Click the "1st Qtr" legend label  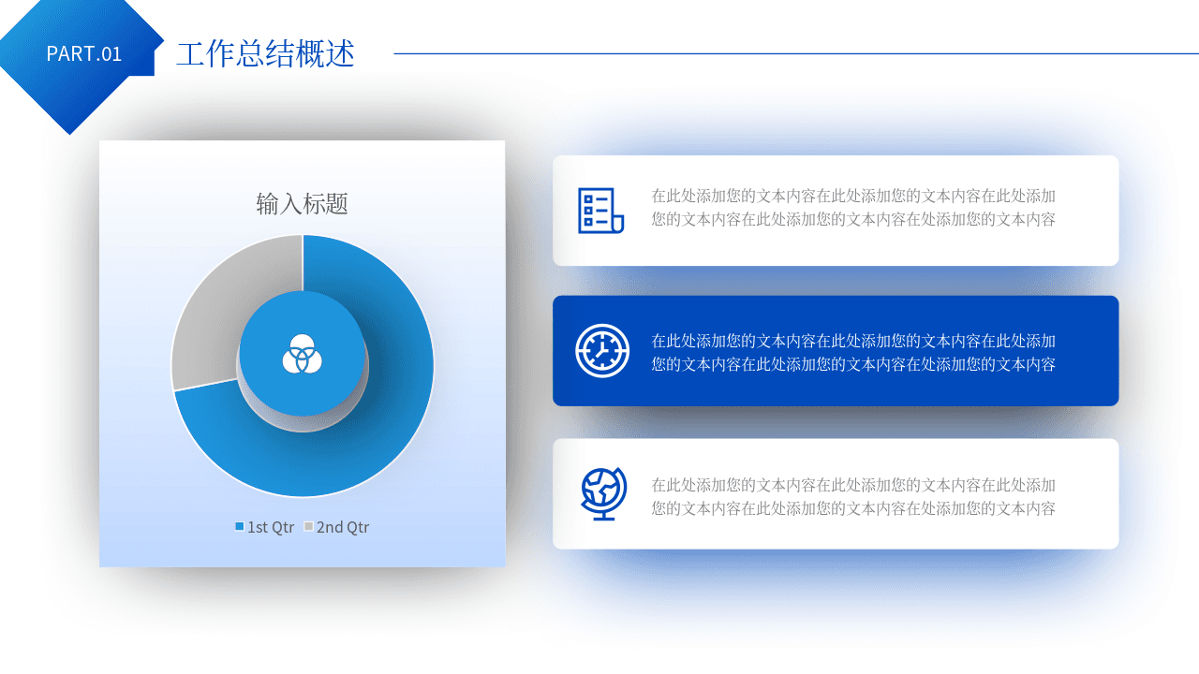point(271,527)
